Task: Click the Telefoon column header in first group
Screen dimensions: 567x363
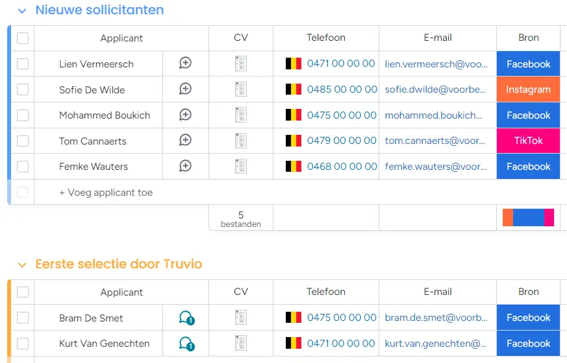Action: (326, 38)
